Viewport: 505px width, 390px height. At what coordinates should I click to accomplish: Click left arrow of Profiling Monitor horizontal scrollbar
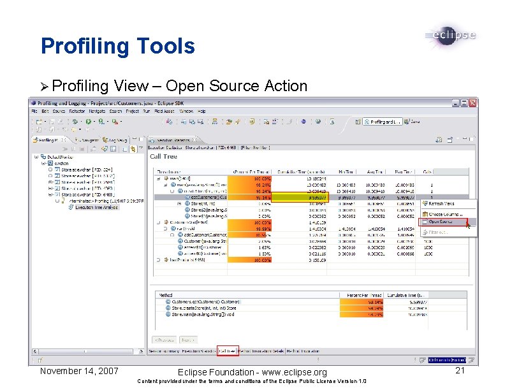pyautogui.click(x=36, y=351)
